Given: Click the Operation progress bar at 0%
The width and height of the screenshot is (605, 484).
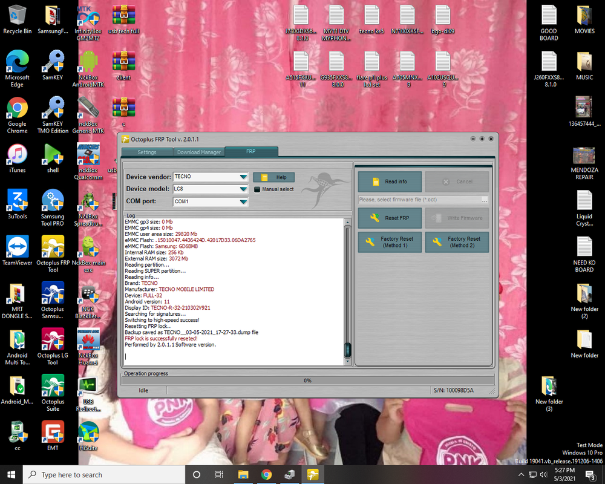Looking at the screenshot, I should tap(307, 381).
